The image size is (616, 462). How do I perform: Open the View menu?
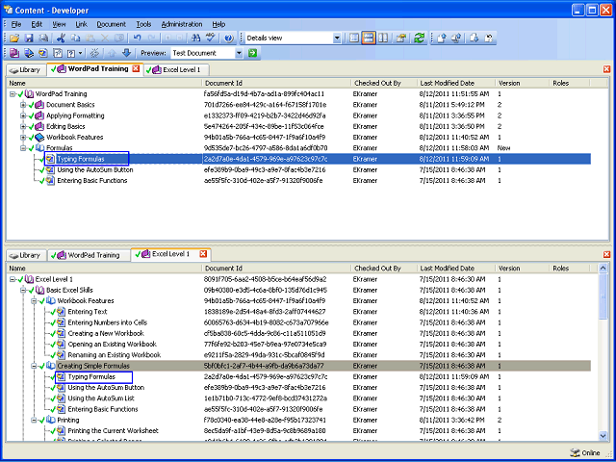pyautogui.click(x=59, y=24)
